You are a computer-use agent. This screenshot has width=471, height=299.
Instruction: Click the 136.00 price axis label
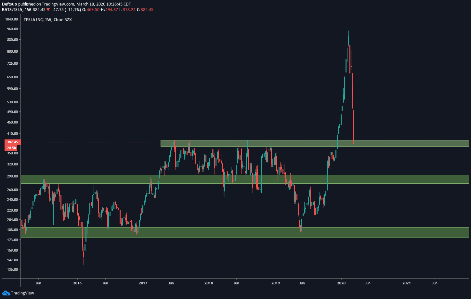point(12,269)
